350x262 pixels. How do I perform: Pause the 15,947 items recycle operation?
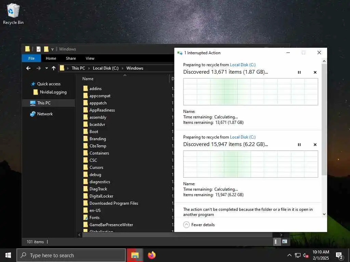(x=299, y=145)
